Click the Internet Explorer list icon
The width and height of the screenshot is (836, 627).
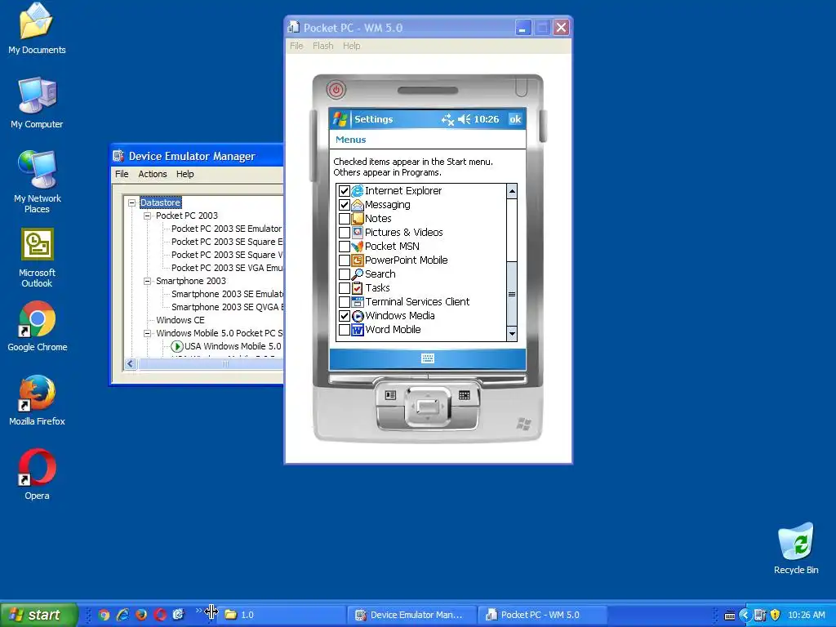click(x=358, y=191)
